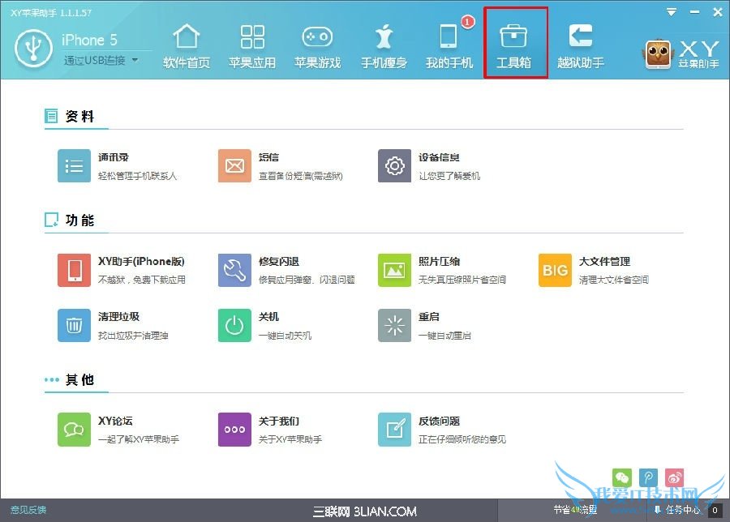The height and width of the screenshot is (522, 730).
Task: Open the 照片压缩 photo compression tool
Action: click(394, 270)
